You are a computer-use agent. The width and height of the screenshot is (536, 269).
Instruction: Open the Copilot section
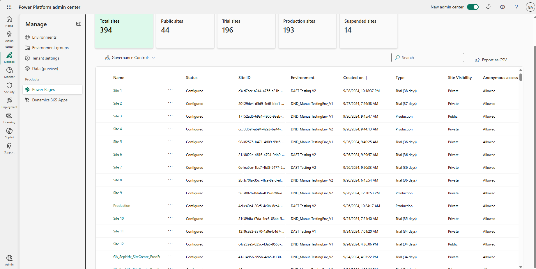9,132
